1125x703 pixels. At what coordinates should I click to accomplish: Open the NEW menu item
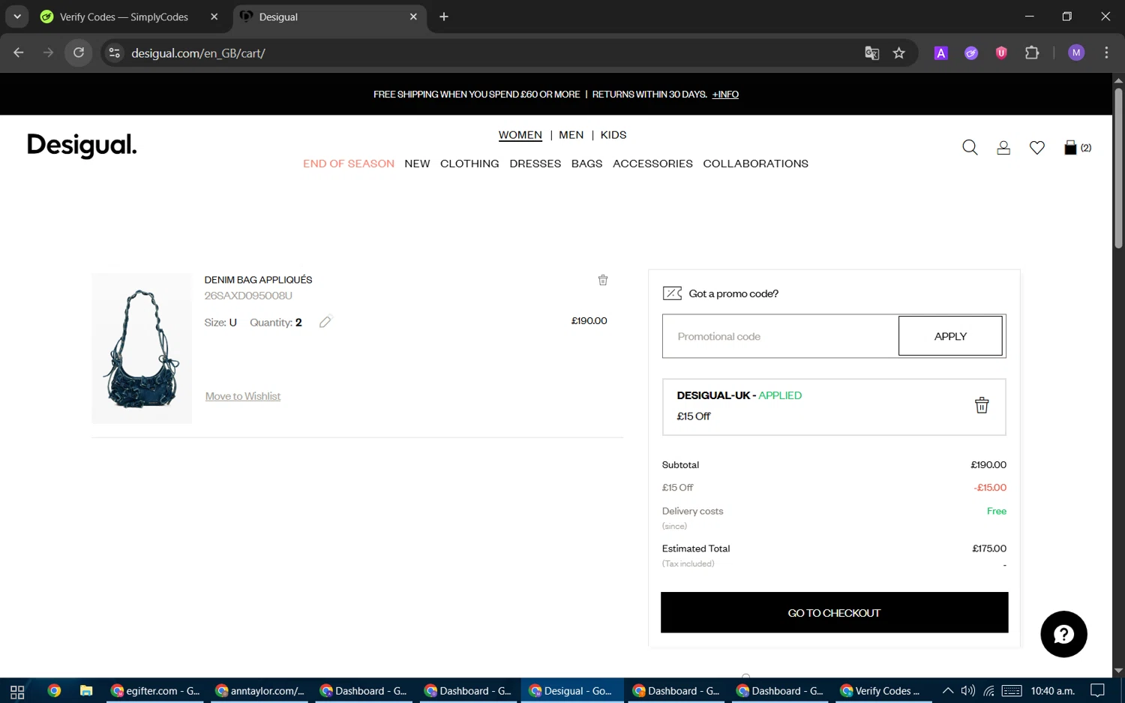pyautogui.click(x=417, y=164)
